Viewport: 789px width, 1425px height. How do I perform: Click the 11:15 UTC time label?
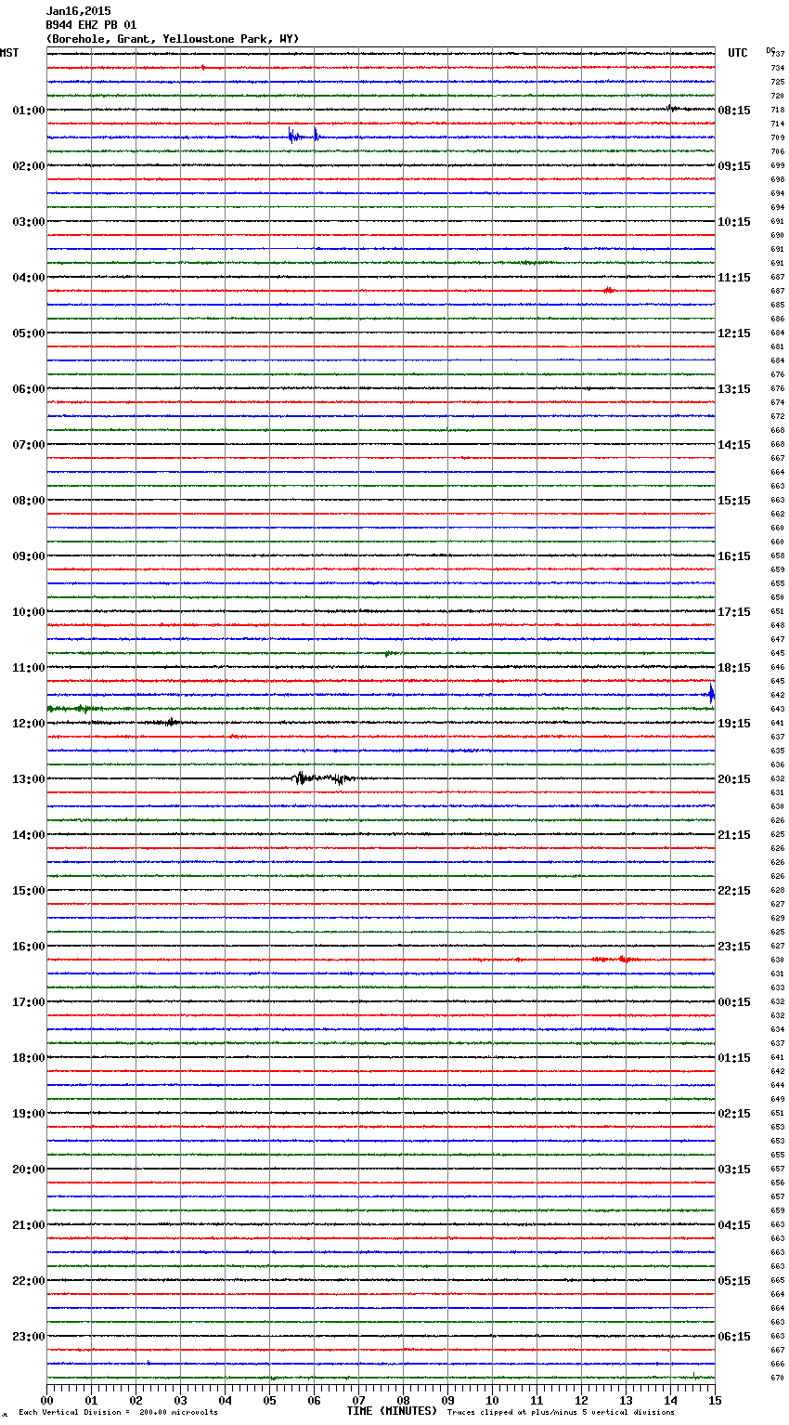coord(734,278)
